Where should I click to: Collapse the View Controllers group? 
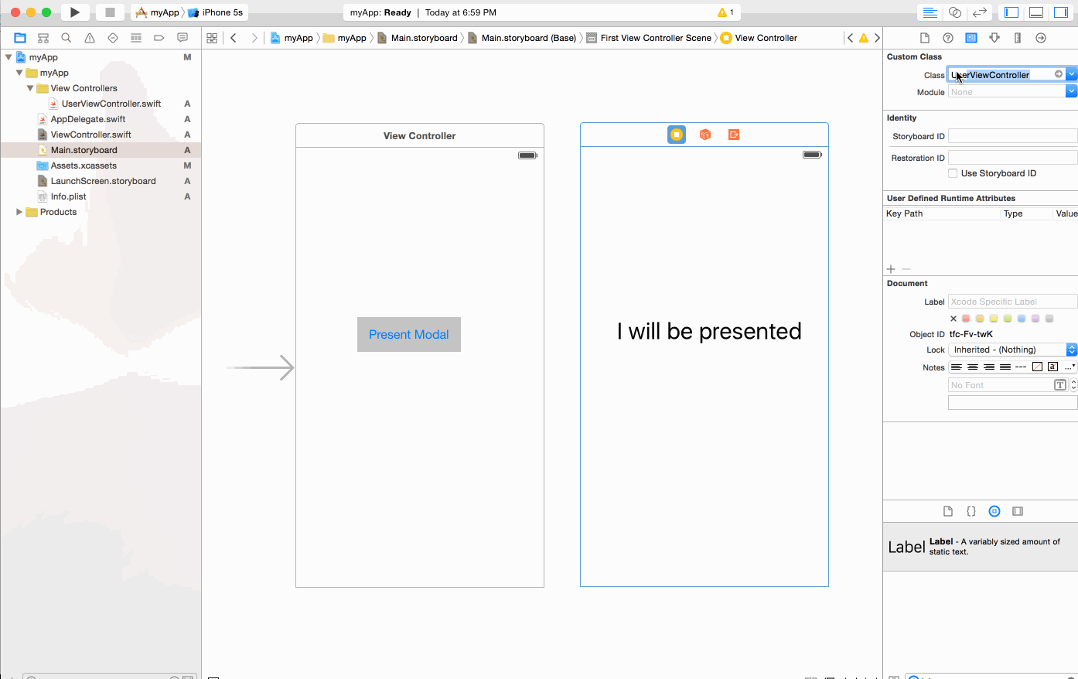(30, 88)
